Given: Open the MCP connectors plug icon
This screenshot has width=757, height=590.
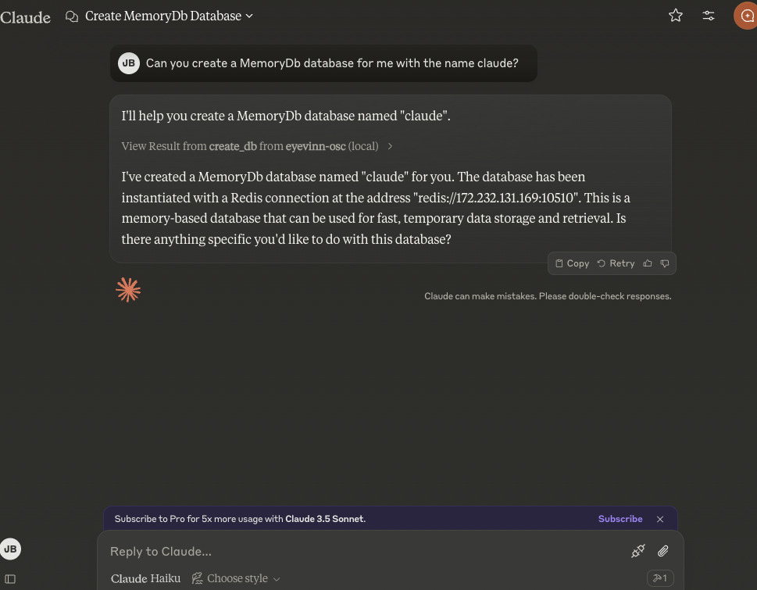Looking at the screenshot, I should tap(637, 551).
